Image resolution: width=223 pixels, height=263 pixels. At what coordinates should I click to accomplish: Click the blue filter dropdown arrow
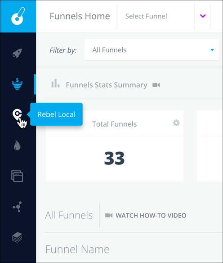point(212,50)
